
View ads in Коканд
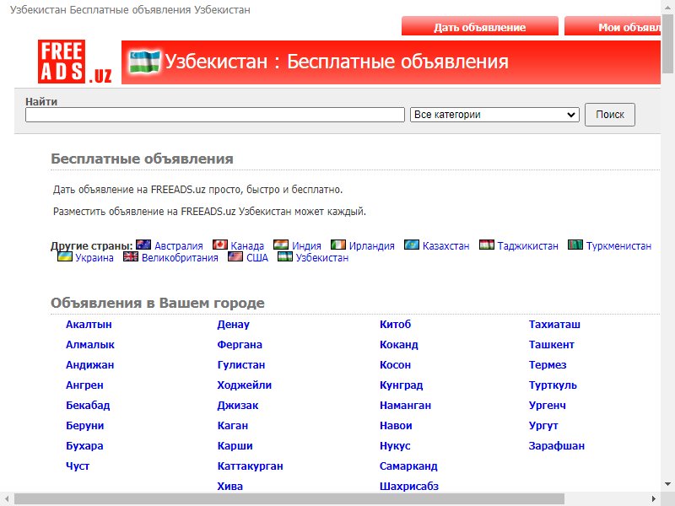pyautogui.click(x=398, y=345)
